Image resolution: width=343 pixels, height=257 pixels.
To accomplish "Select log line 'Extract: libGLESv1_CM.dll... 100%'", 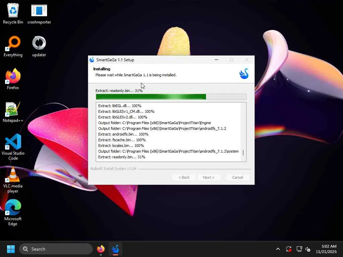I will (126, 111).
